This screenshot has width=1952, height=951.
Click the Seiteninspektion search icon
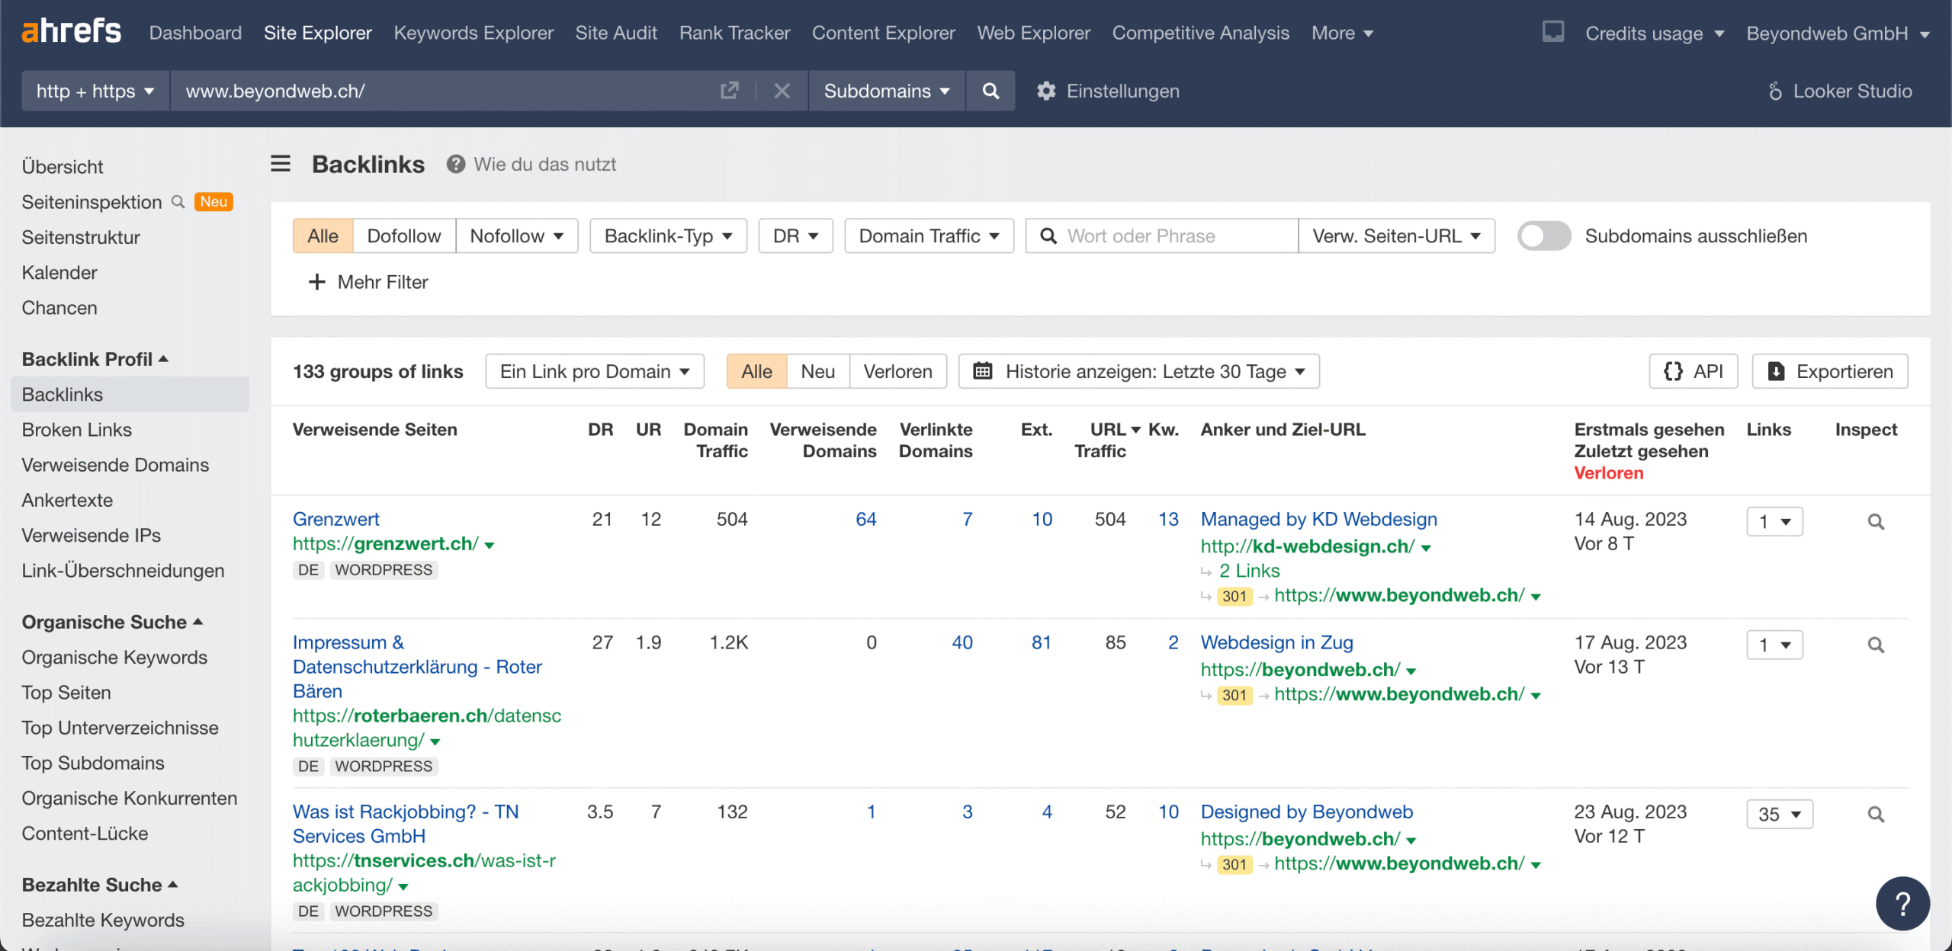(178, 202)
